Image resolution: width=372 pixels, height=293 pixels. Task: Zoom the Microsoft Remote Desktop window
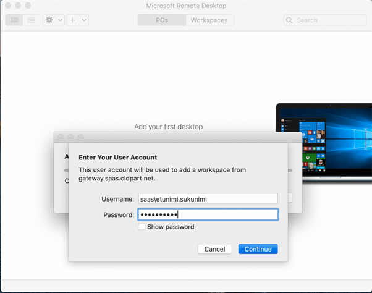tap(28, 6)
